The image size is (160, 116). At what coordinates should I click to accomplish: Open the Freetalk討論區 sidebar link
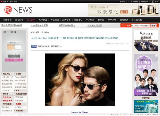coord(21,84)
